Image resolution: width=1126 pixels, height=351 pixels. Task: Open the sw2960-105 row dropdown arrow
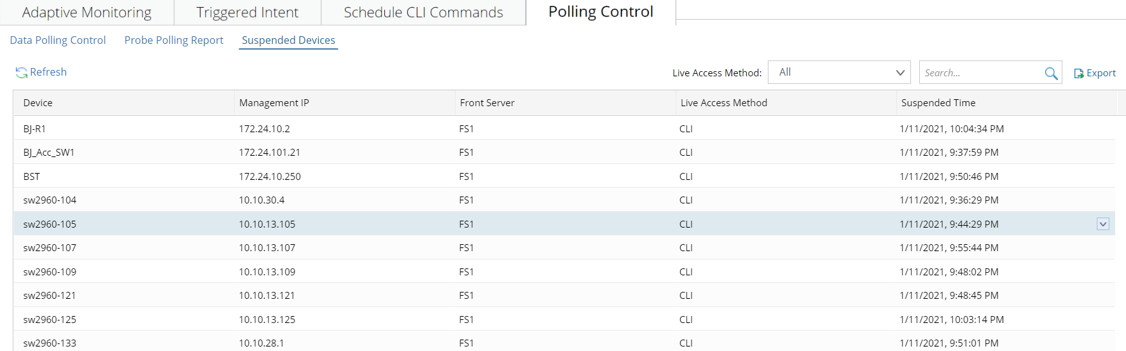pos(1103,224)
